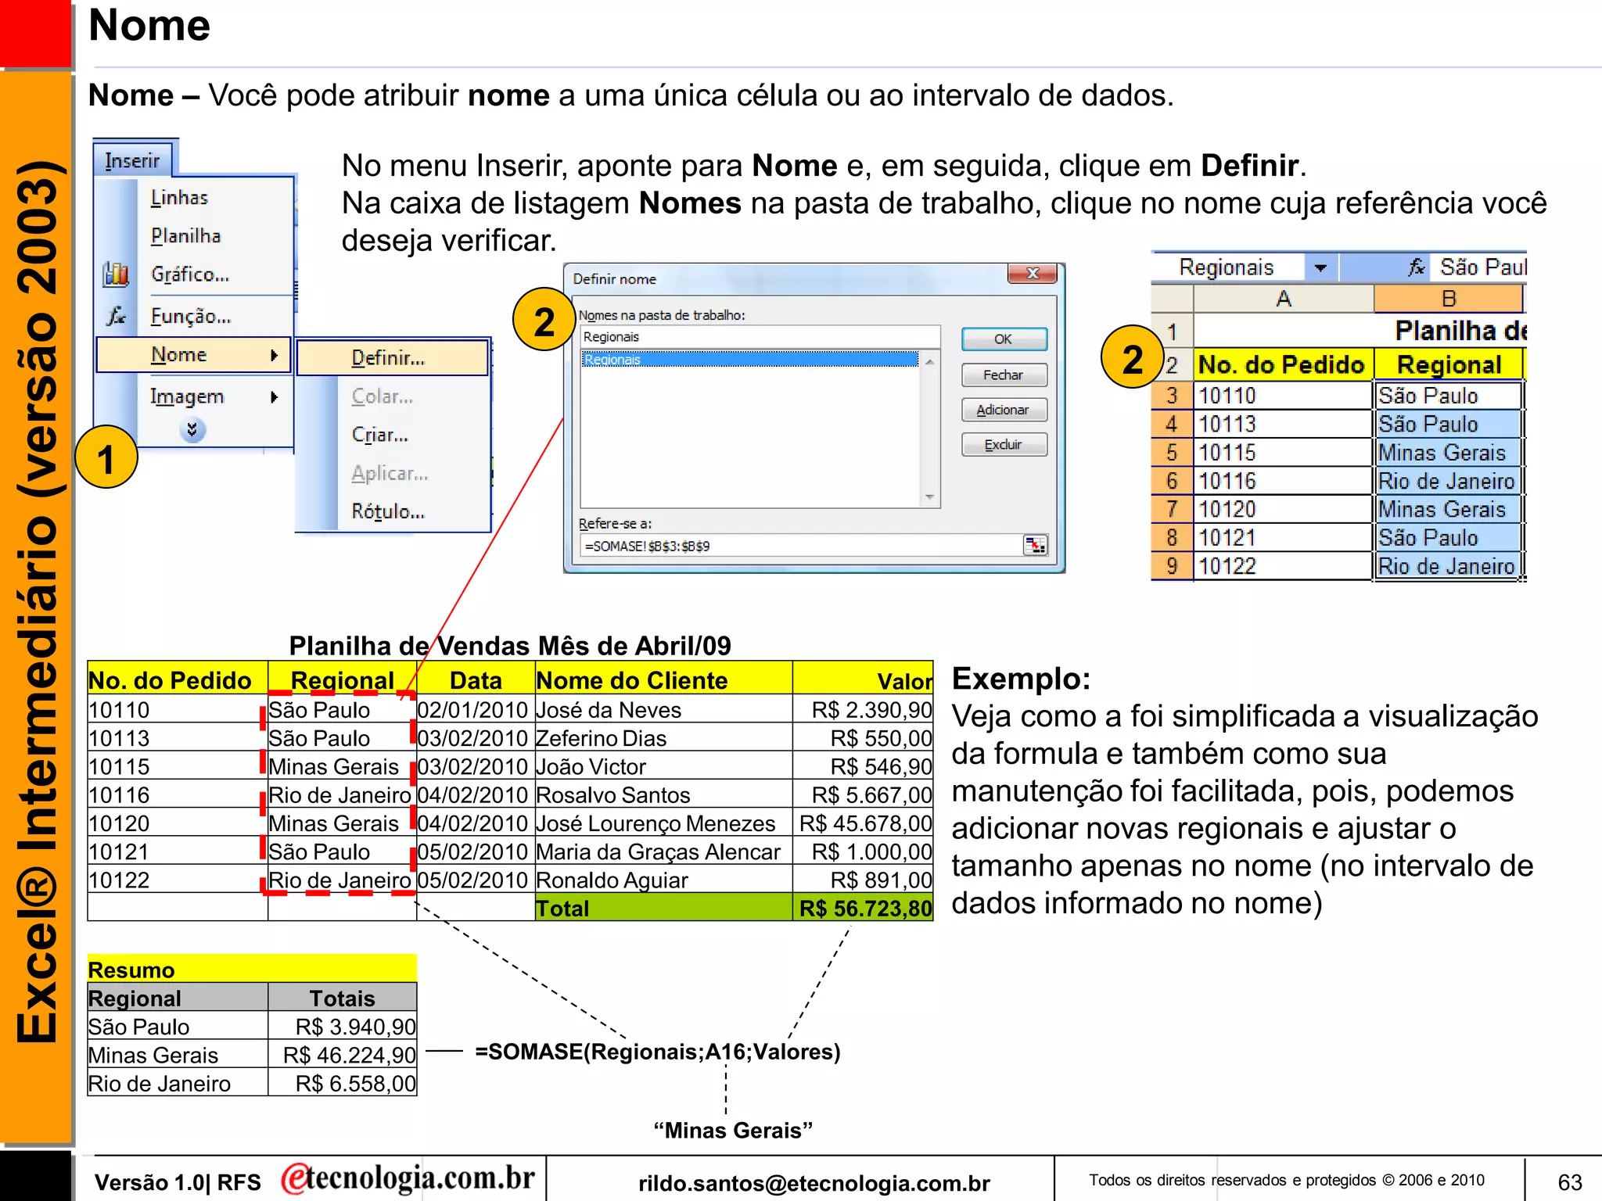Select Criar... in Nome submenu
Screen dimensions: 1602x1201
(380, 435)
